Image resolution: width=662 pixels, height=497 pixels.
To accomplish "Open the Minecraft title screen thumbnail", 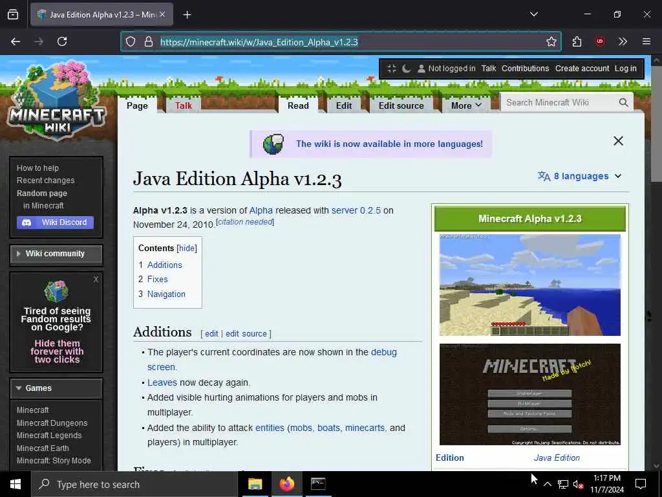I will 530,394.
